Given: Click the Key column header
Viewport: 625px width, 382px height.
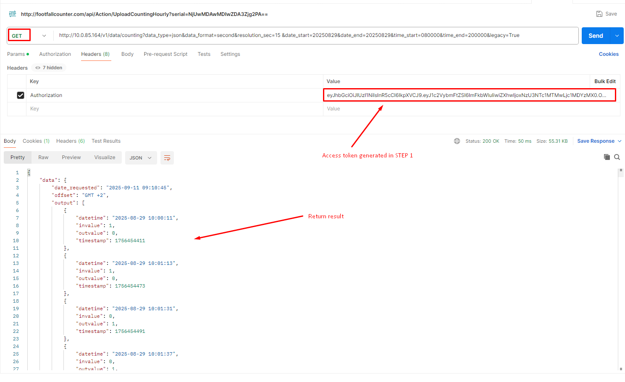Looking at the screenshot, I should tap(34, 81).
